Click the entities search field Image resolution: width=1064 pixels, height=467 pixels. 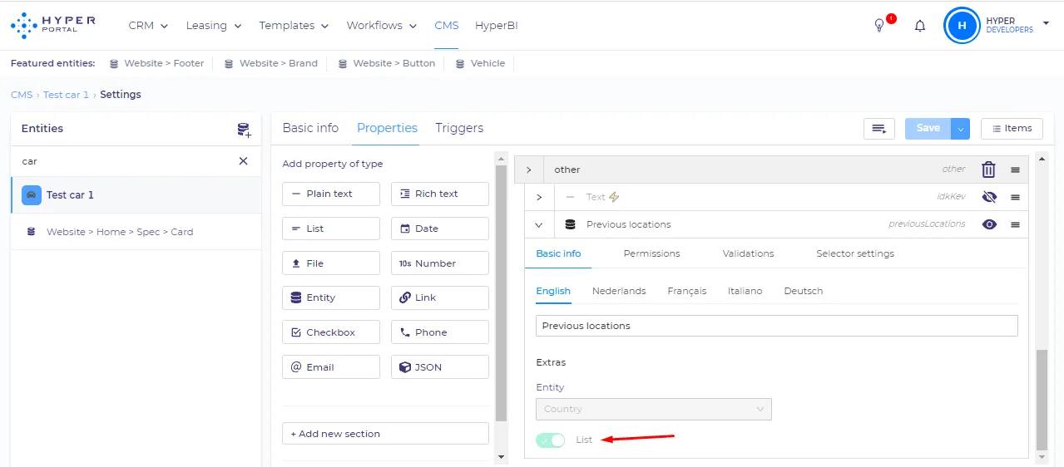[127, 161]
